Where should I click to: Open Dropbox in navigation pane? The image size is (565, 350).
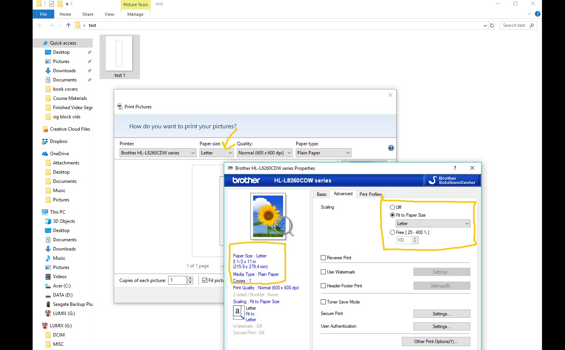(58, 141)
